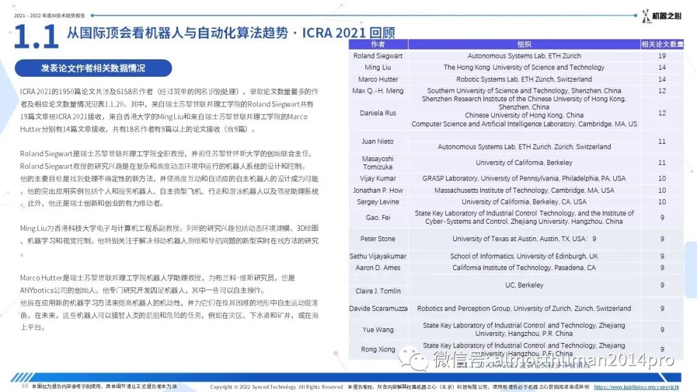Click the GRASP Laboratory organization cell
This screenshot has height=392, width=697.
point(524,179)
